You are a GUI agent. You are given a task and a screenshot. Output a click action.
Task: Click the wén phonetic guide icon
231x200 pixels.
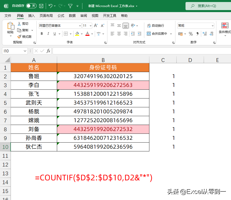[99, 34]
